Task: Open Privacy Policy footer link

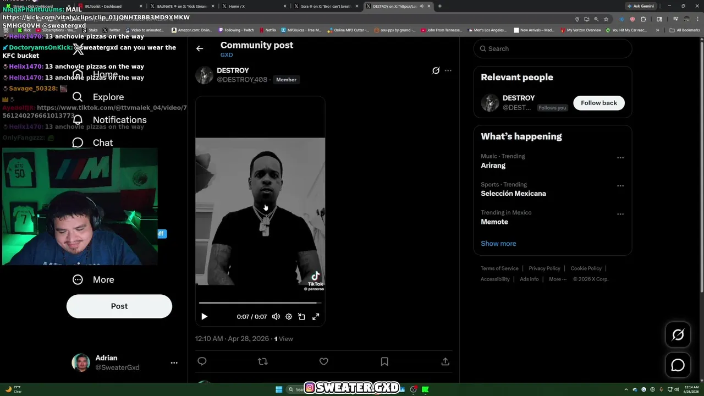Action: coord(544,268)
